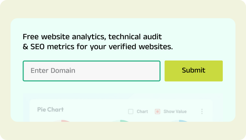Open the three-dot options menu
The height and width of the screenshot is (140, 246).
(202, 111)
